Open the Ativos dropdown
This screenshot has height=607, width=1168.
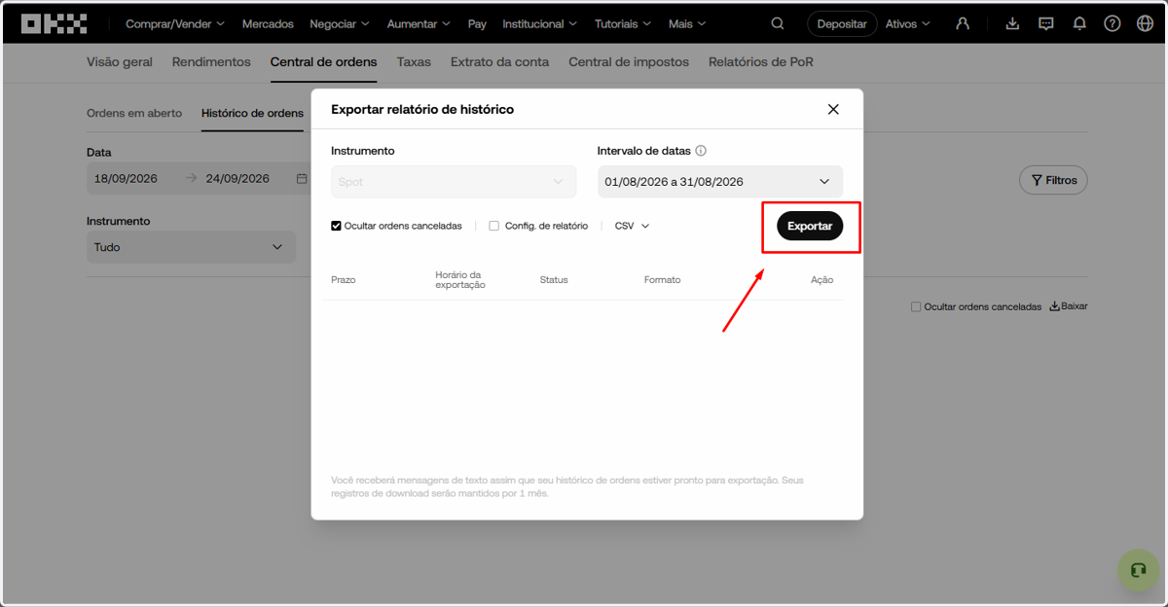tap(907, 23)
